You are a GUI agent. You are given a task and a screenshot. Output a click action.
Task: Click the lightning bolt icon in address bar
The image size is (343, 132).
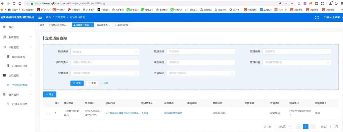[280, 3]
